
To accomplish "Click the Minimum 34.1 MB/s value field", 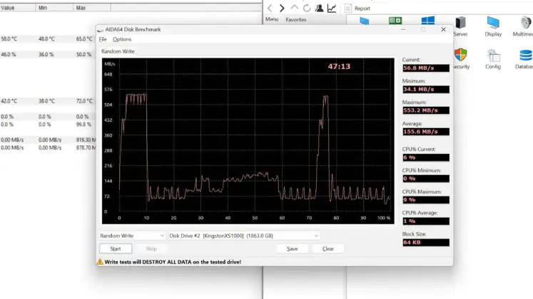I will (426, 89).
